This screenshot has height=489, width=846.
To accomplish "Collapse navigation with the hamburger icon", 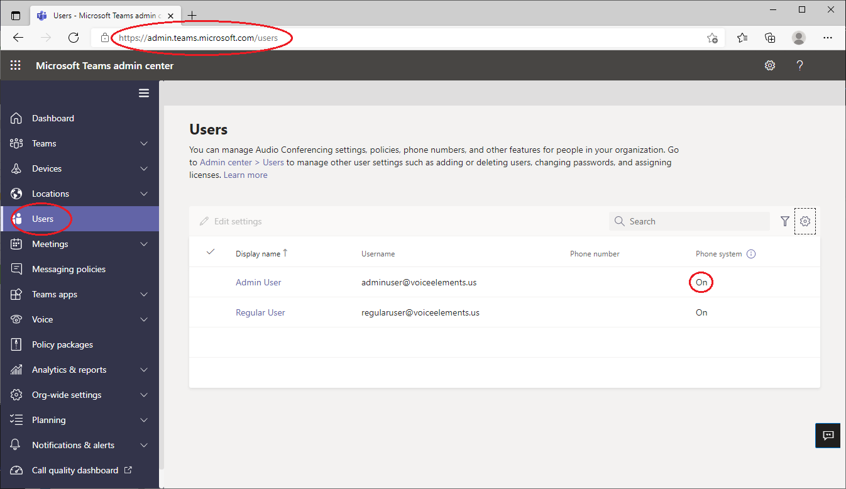I will tap(144, 93).
